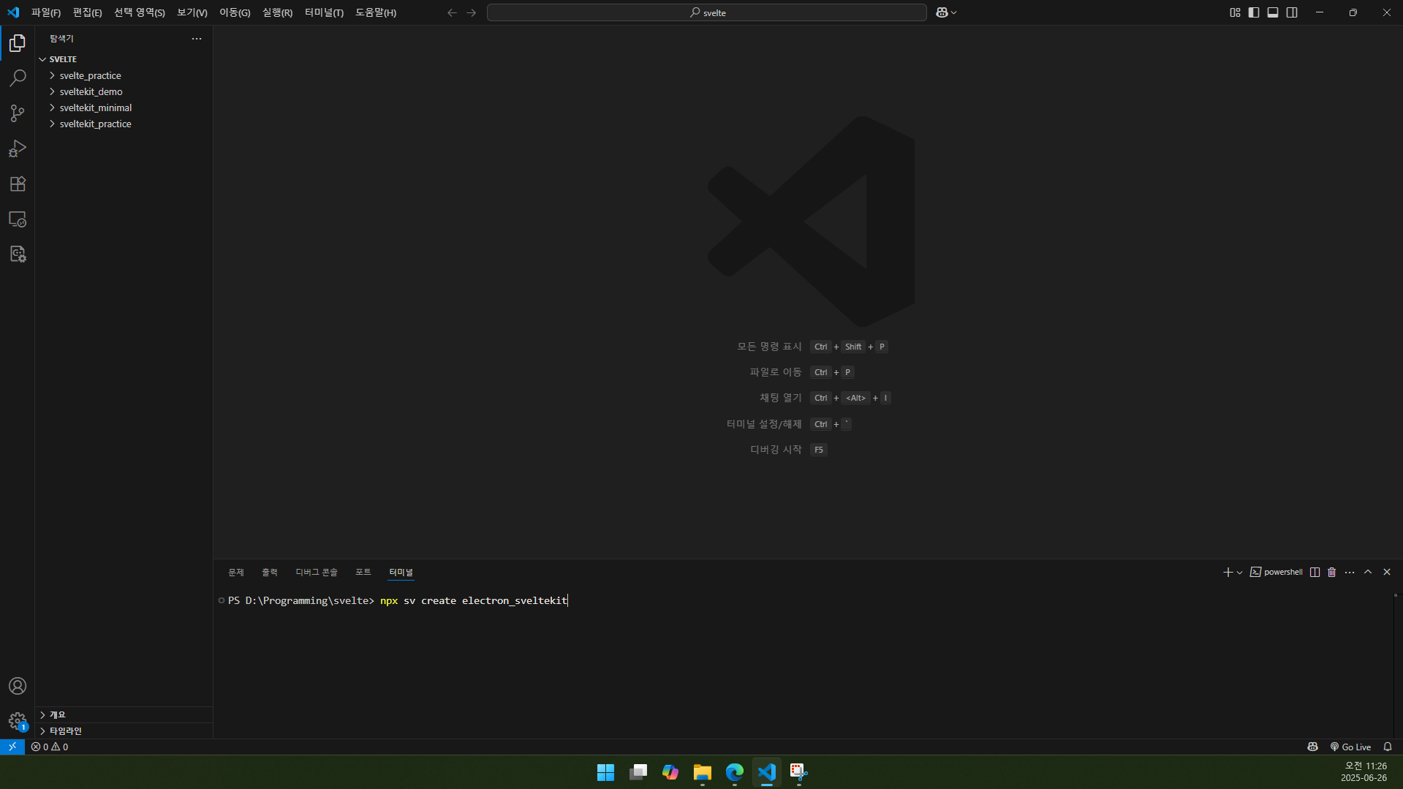Open the Source Control view icon

click(18, 113)
